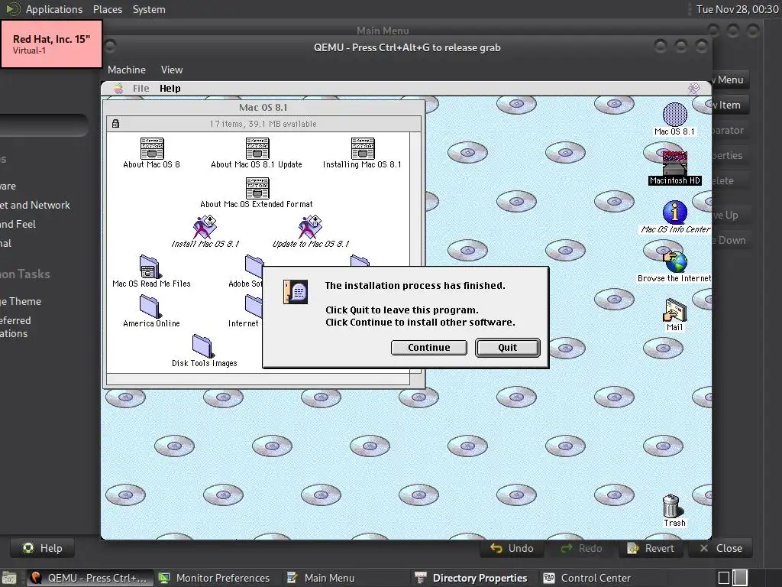782x587 pixels.
Task: Click the Revert button in Main Menu window
Action: click(651, 548)
